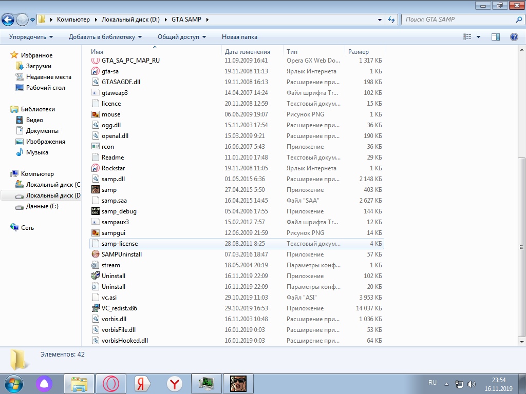Viewport: 526px width, 394px height.
Task: Click the RU language indicator
Action: (x=433, y=382)
